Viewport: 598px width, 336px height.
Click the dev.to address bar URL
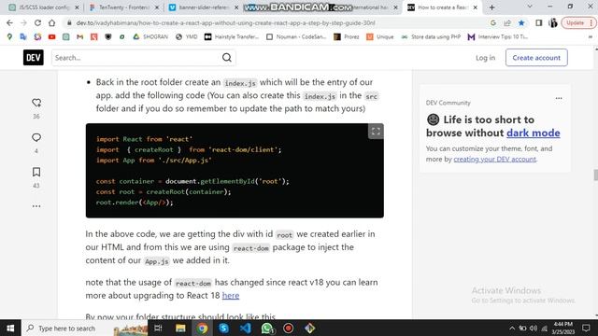(225, 22)
